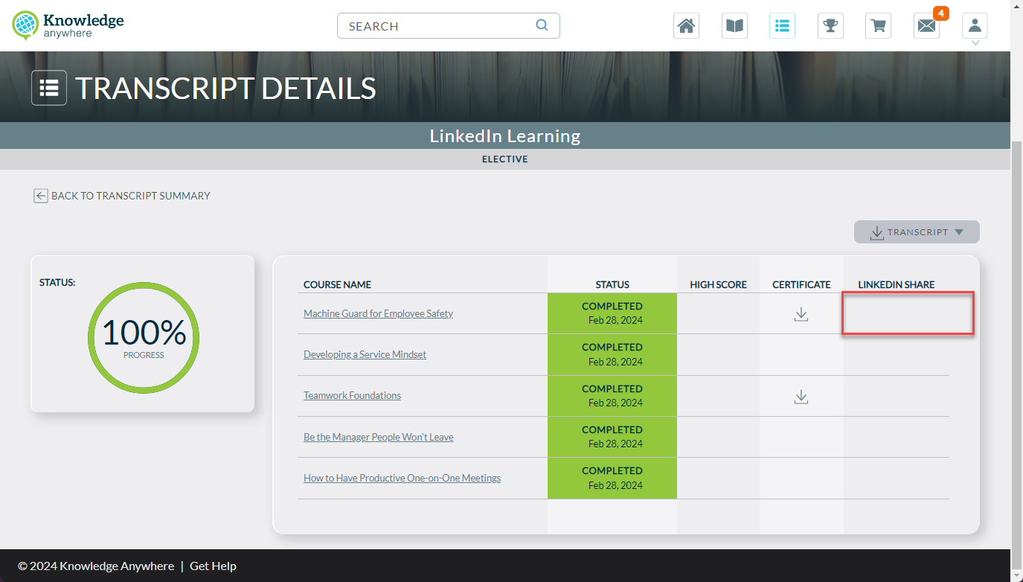Open Developing a Service Mindset course
This screenshot has width=1023, height=582.
click(x=365, y=354)
